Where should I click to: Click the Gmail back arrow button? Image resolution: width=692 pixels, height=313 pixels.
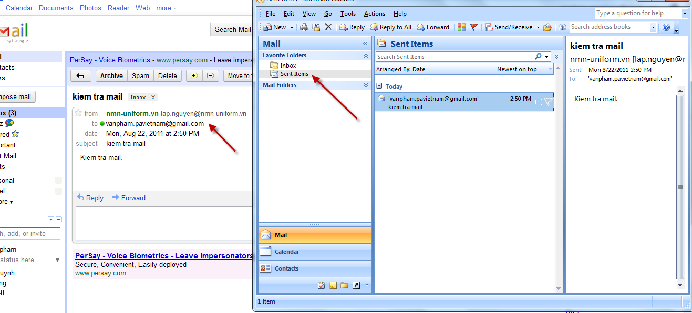[81, 76]
